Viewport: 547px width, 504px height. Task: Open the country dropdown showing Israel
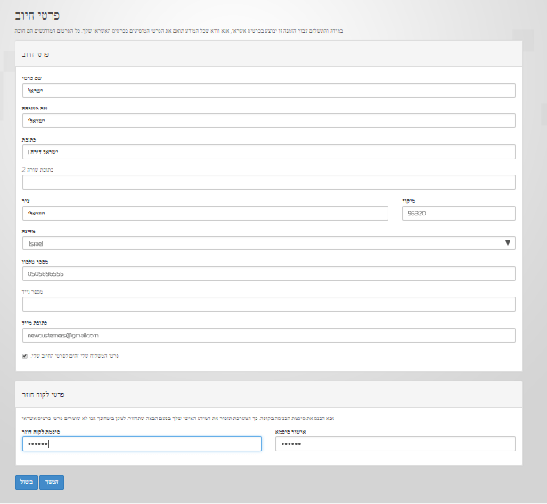pyautogui.click(x=267, y=243)
